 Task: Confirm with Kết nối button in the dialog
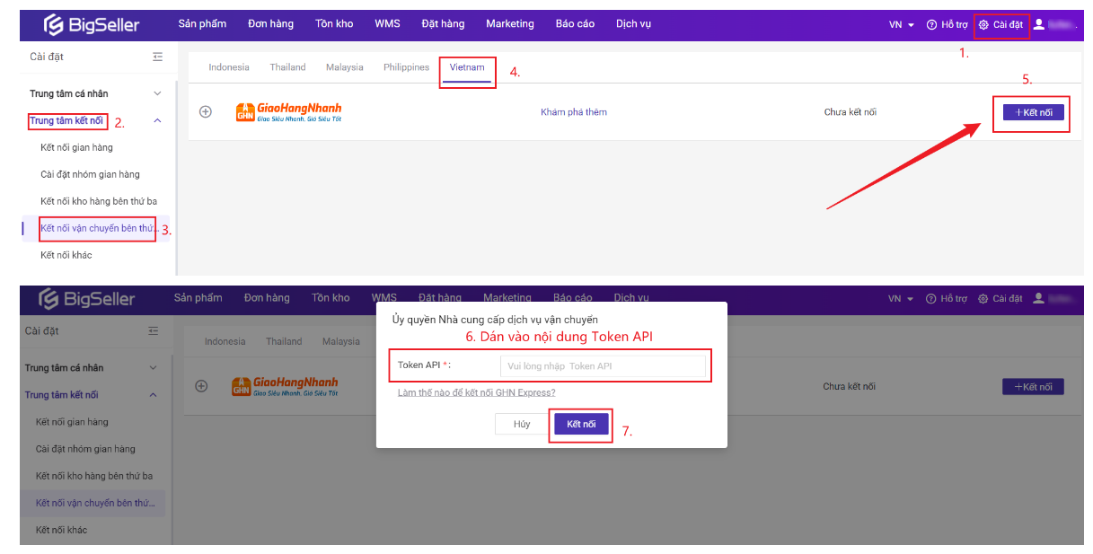coord(581,425)
